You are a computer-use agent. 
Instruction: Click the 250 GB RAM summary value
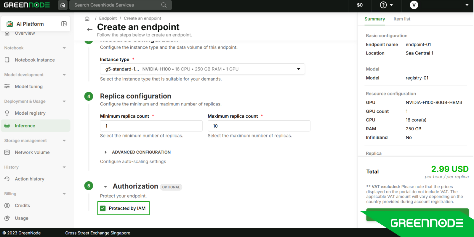[413, 129]
